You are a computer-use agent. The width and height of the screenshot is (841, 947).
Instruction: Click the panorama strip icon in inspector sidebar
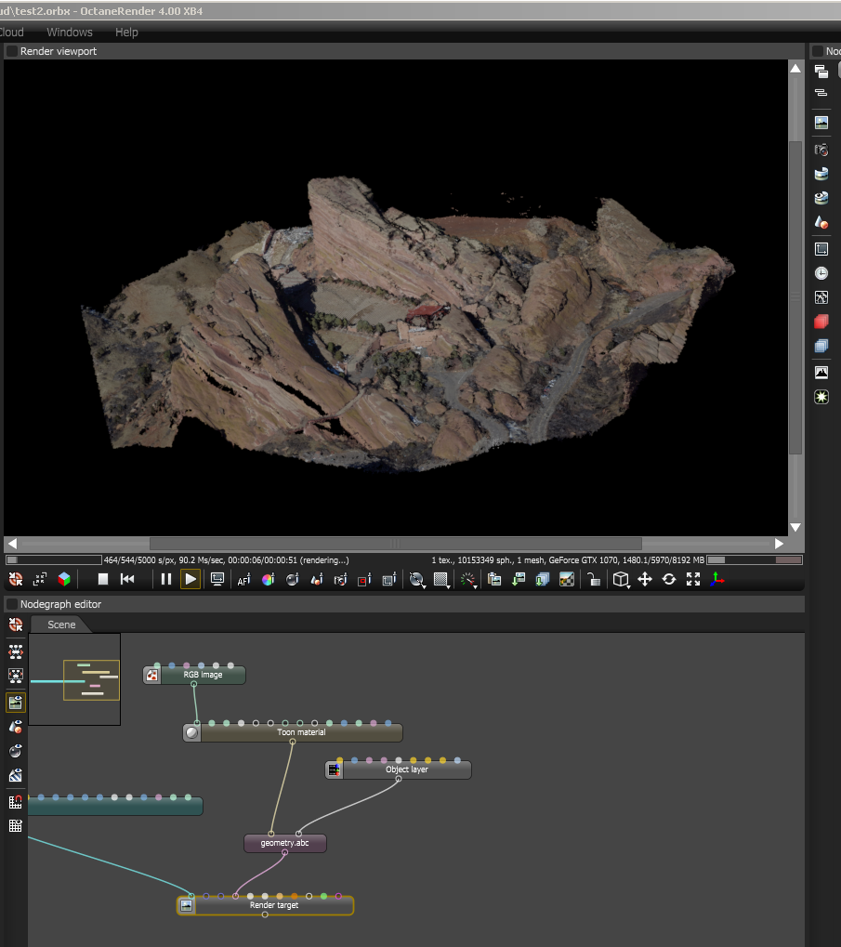(821, 174)
